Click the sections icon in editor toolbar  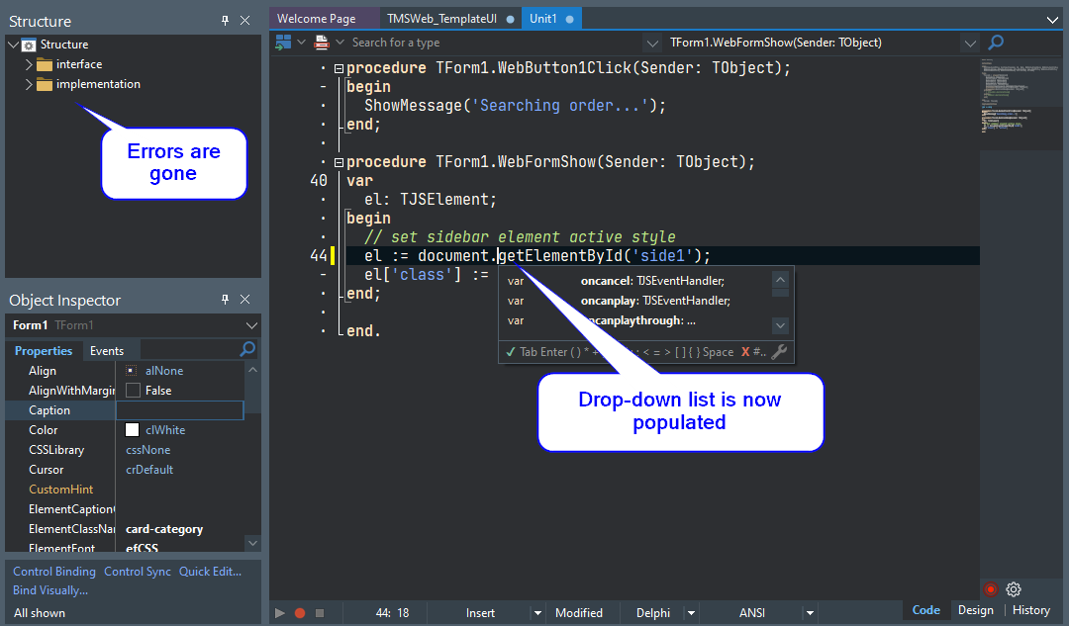321,43
